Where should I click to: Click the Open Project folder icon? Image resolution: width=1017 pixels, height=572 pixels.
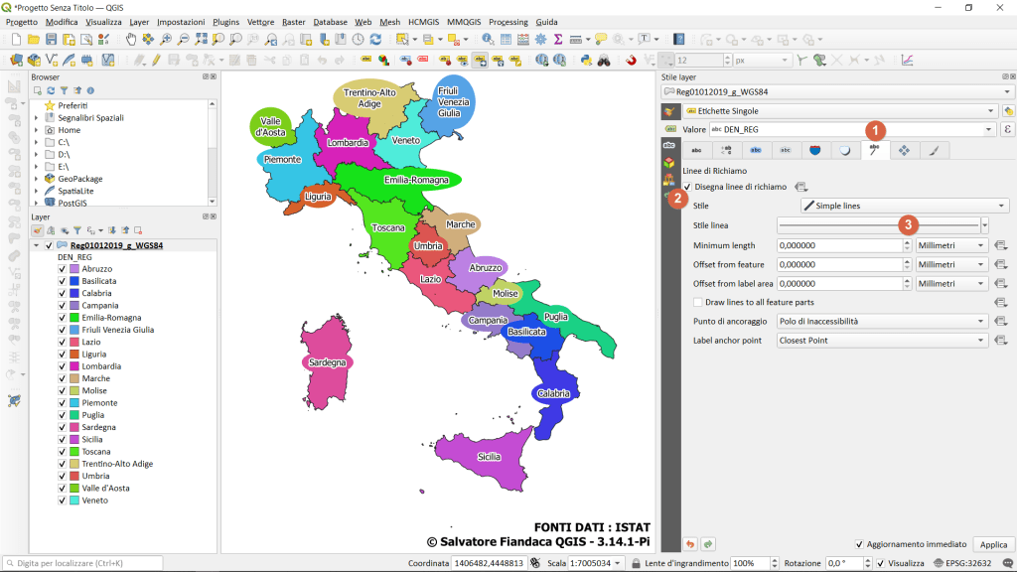click(34, 39)
